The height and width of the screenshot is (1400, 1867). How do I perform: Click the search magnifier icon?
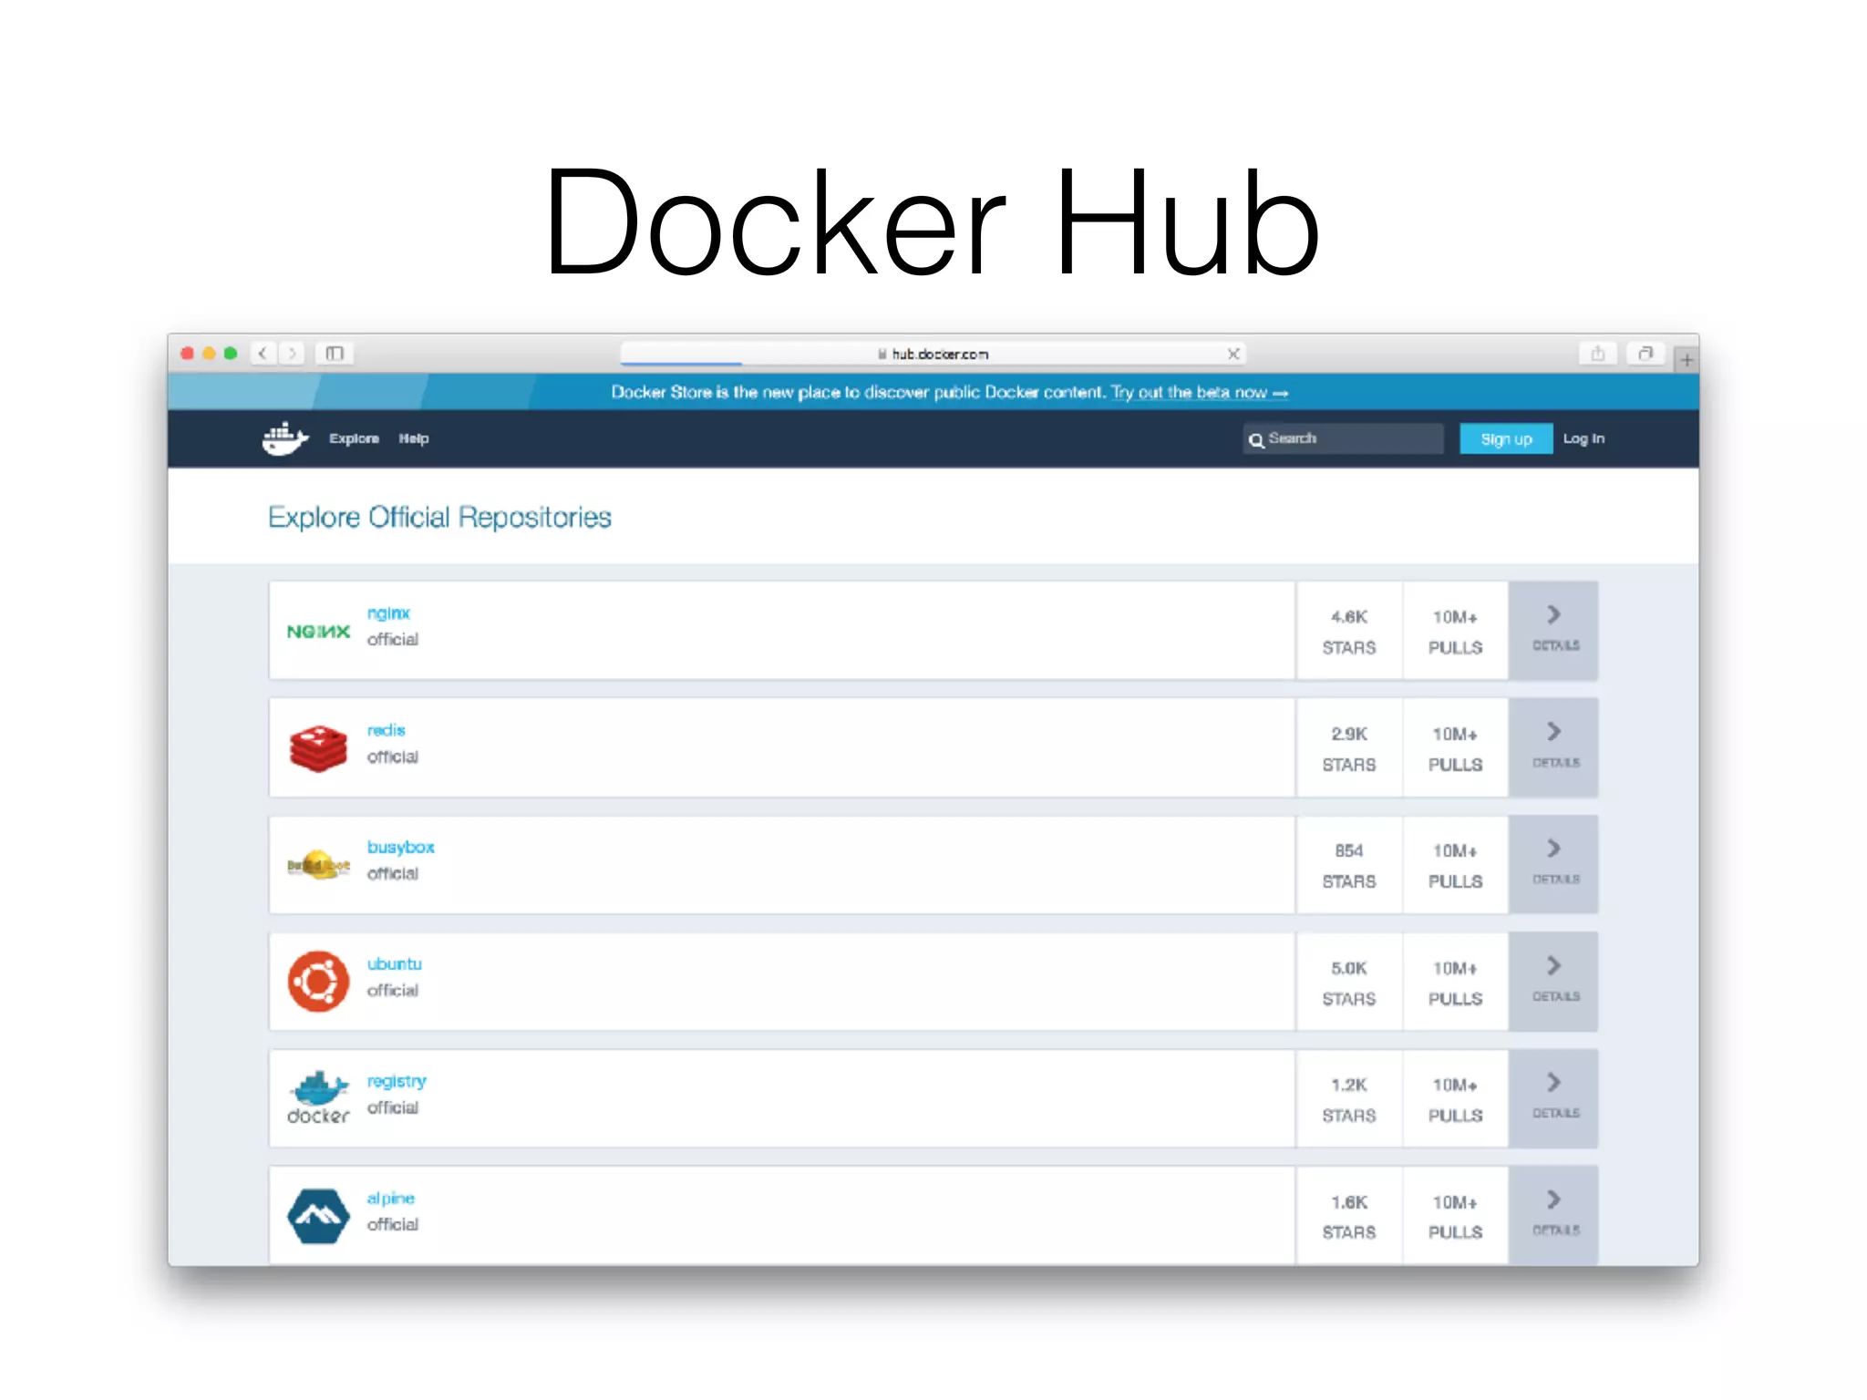click(x=1256, y=440)
